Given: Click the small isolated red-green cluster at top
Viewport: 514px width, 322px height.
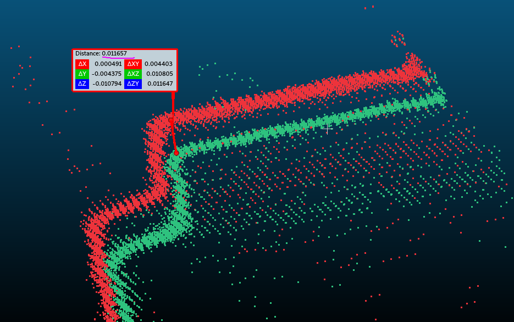Looking at the screenshot, I should click(x=398, y=38).
